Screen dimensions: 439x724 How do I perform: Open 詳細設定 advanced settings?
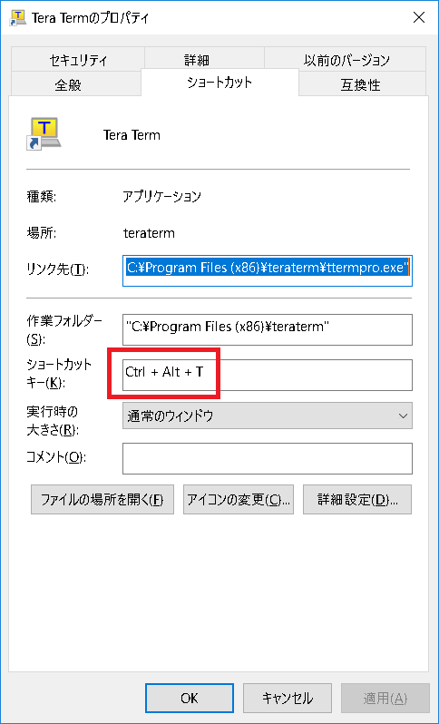(x=357, y=500)
